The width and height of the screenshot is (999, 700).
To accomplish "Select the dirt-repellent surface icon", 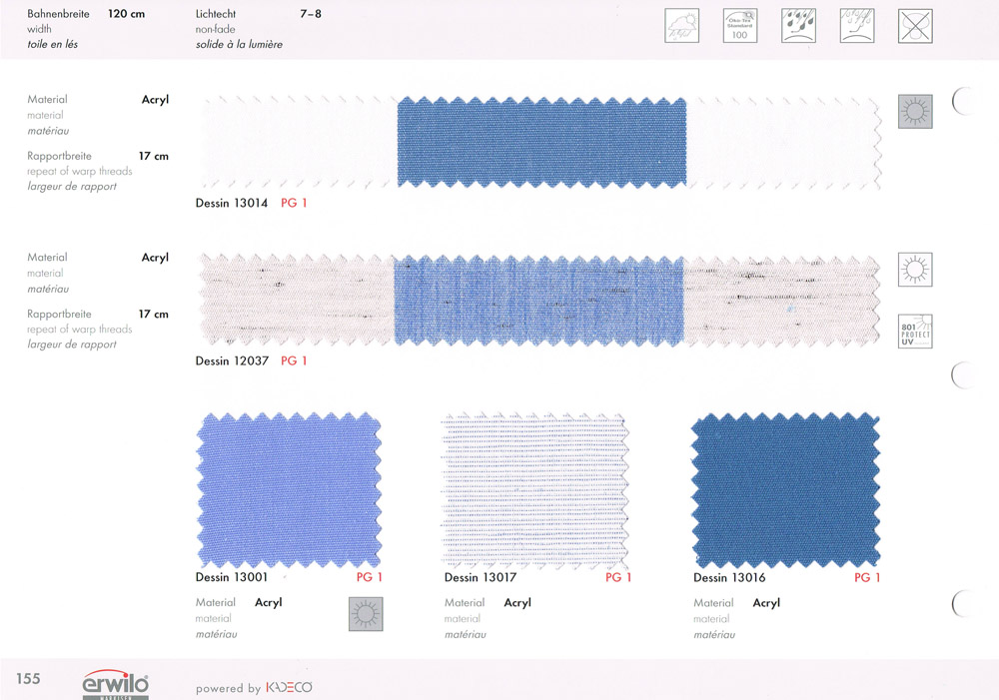I will (857, 26).
